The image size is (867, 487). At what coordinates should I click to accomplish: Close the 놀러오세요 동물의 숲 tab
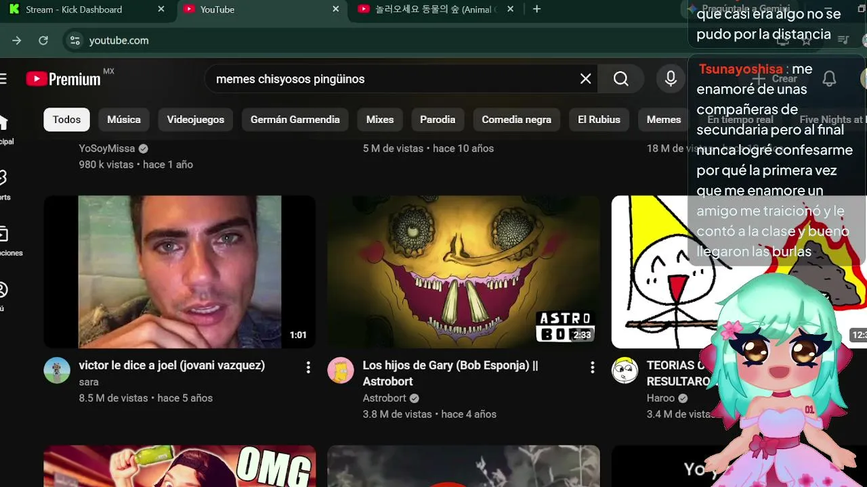point(510,9)
